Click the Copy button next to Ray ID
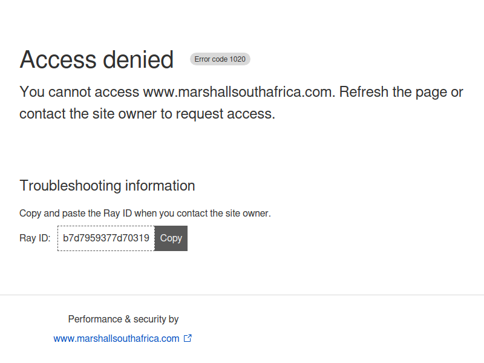This screenshot has width=484, height=363. click(171, 238)
